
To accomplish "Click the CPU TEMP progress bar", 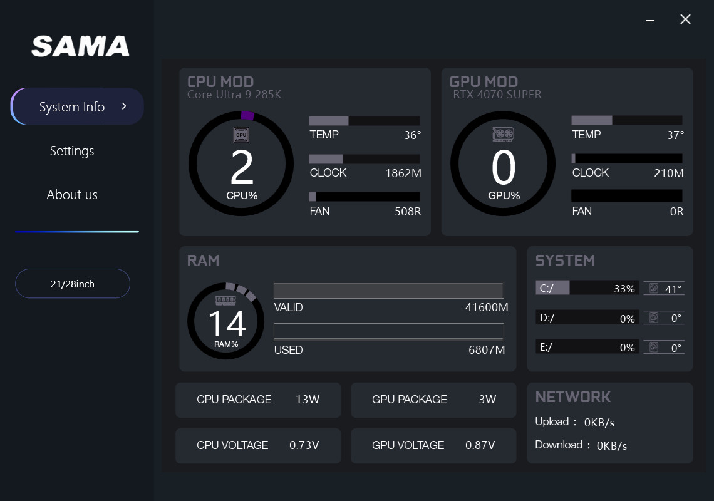I will (x=364, y=121).
